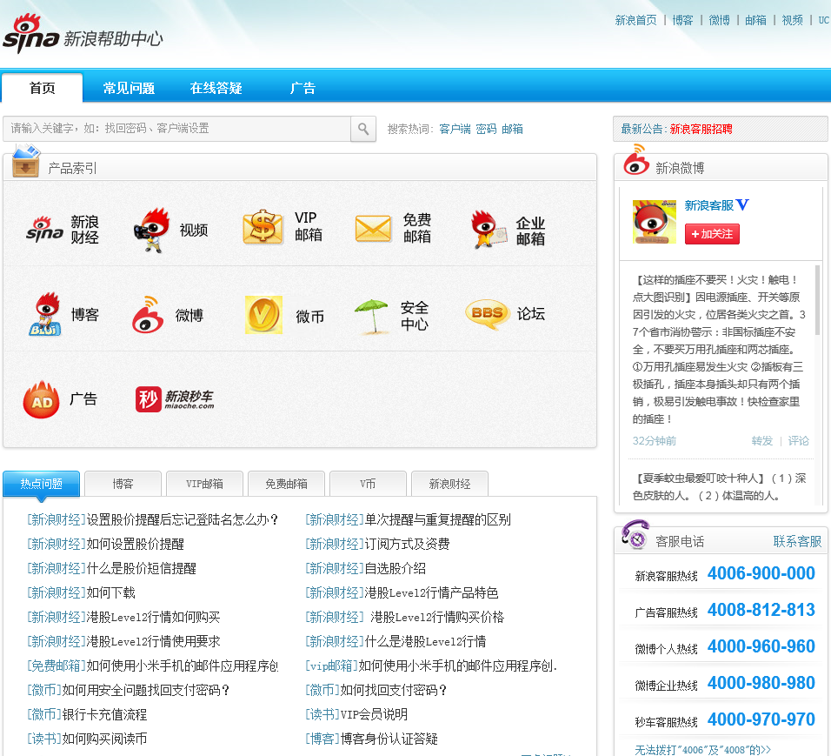Click the 4006-900-000 hotline number
831x756 pixels.
pyautogui.click(x=761, y=573)
